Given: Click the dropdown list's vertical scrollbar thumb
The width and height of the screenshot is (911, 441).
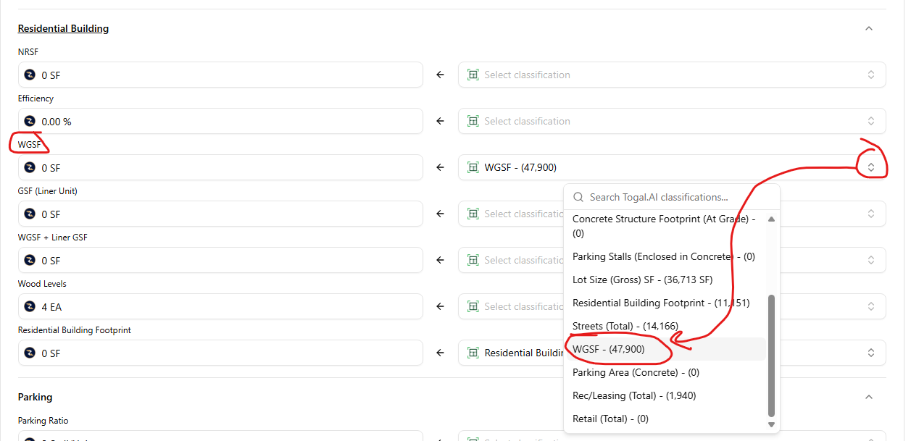Looking at the screenshot, I should coord(771,355).
